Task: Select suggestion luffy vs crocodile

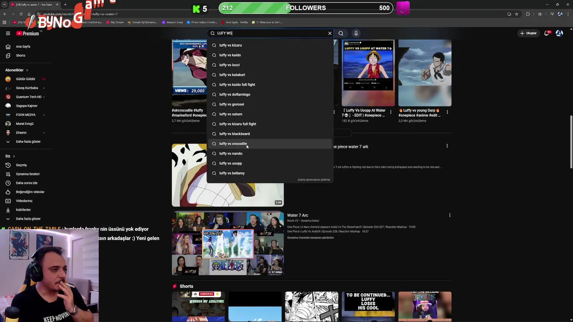Action: 270,144
